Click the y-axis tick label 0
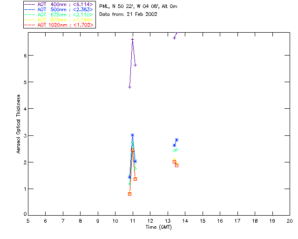This screenshot has height=239, width=298. coord(25,214)
